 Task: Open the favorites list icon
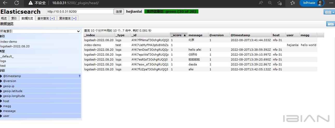coord(293,3)
